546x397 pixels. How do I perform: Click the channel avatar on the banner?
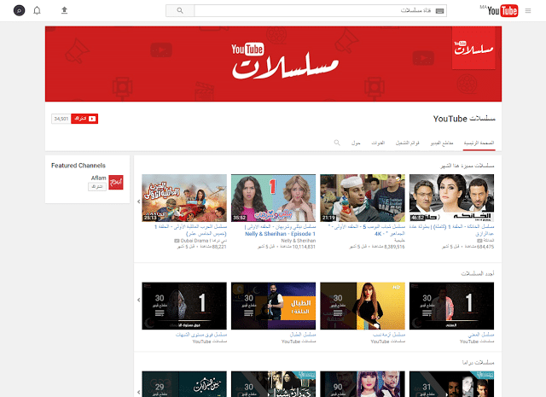click(473, 48)
